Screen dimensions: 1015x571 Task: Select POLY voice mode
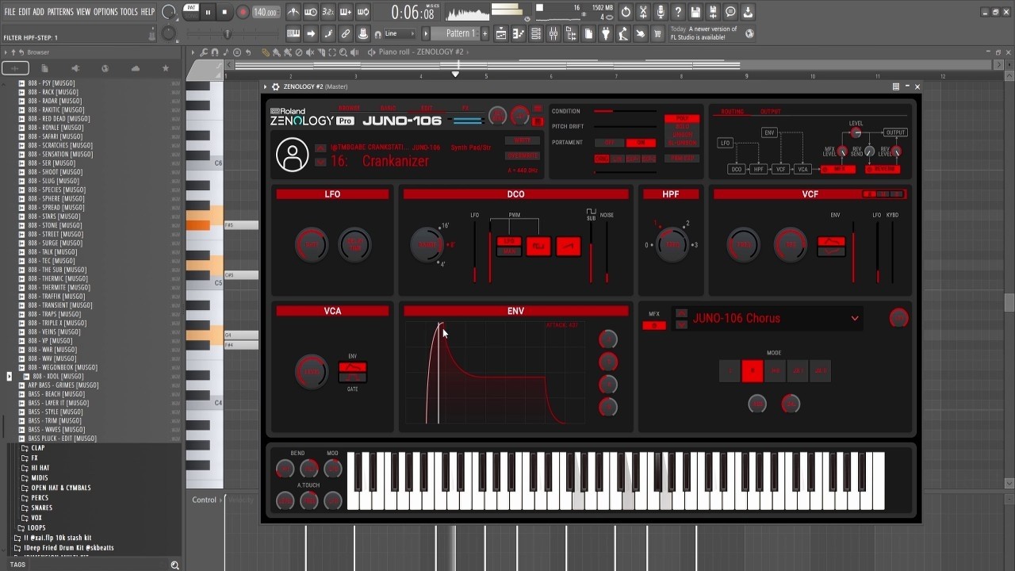coord(682,119)
